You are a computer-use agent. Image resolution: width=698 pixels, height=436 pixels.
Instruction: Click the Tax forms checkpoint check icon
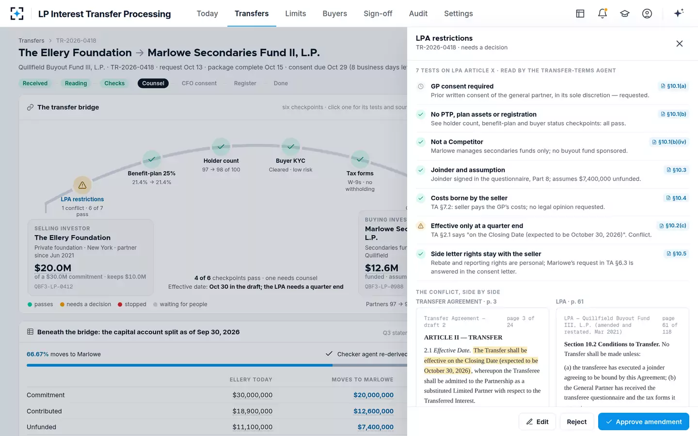click(360, 159)
